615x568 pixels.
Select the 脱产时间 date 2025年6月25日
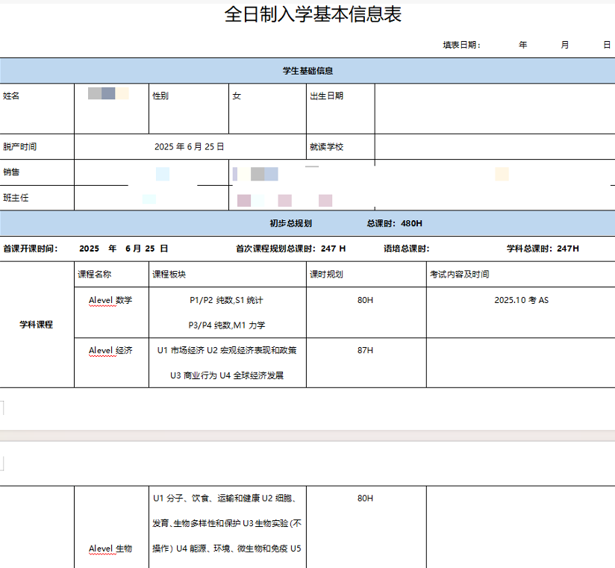pos(190,147)
